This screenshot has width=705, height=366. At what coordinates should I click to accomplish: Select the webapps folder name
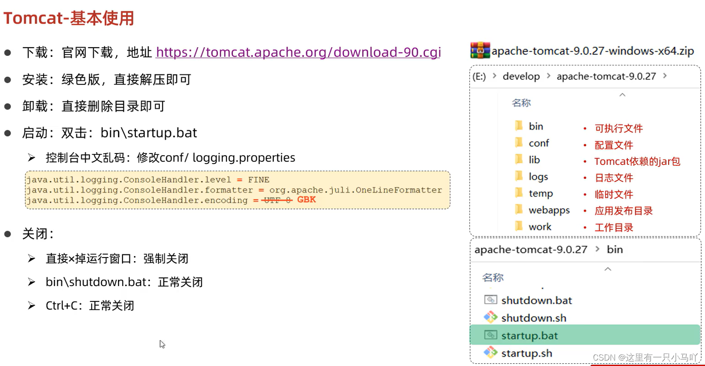point(549,210)
